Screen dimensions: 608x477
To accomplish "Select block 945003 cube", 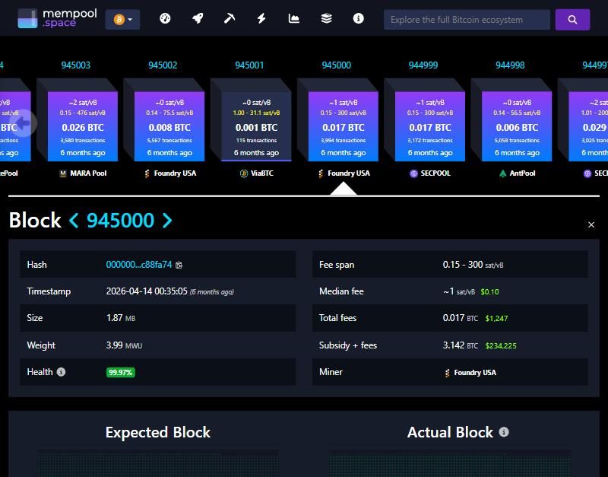I will [83, 126].
